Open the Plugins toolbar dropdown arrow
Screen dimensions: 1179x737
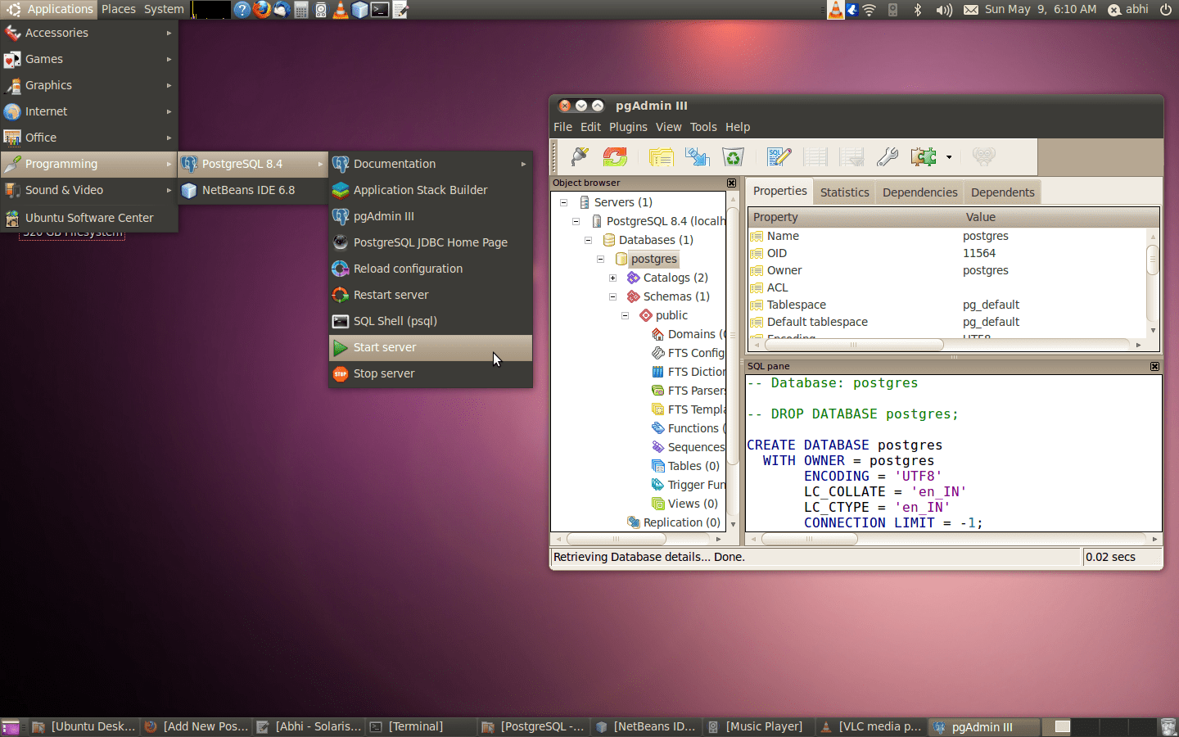[x=949, y=157]
